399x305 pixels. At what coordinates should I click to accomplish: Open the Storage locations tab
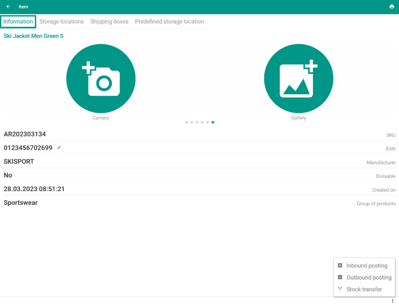click(x=62, y=21)
